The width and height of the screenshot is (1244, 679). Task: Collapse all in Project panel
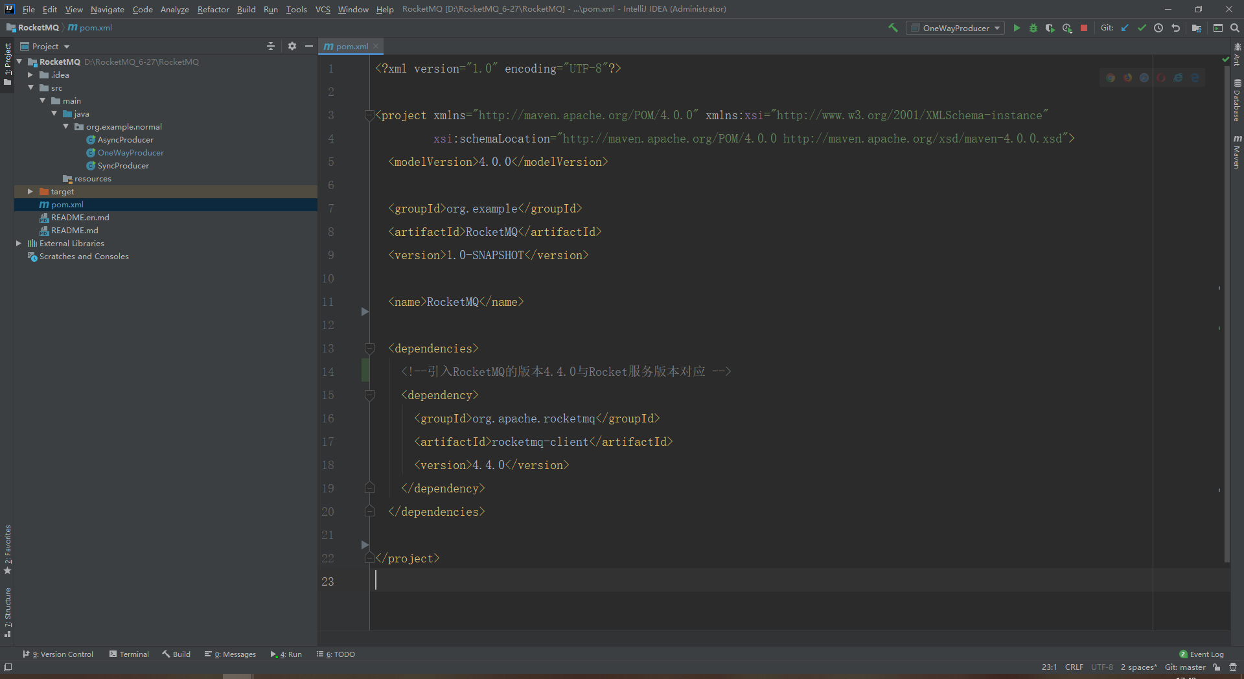(x=271, y=46)
